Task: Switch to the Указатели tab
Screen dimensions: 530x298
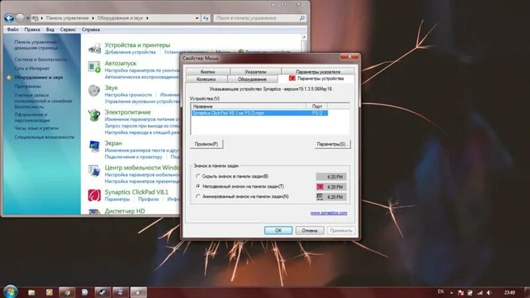Action: pyautogui.click(x=255, y=72)
